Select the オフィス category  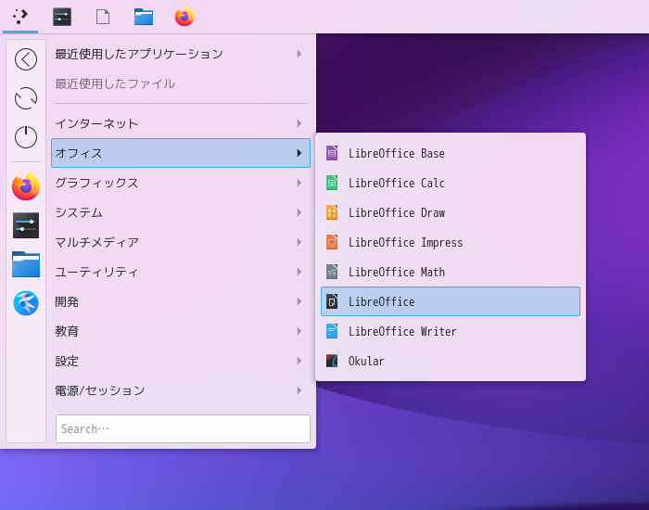pos(181,153)
